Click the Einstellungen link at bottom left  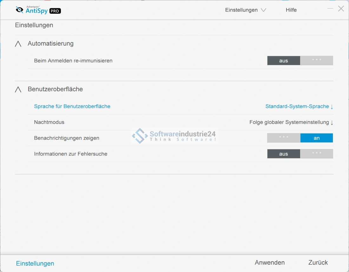35,263
